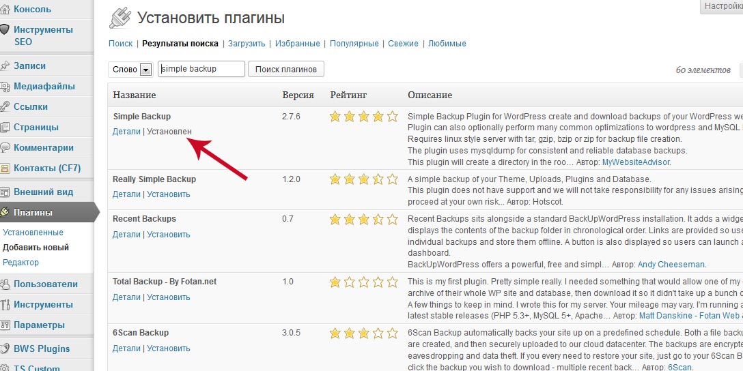Viewport: 743px width, 371px height.
Task: Click the Консоль home icon
Action: point(4,9)
